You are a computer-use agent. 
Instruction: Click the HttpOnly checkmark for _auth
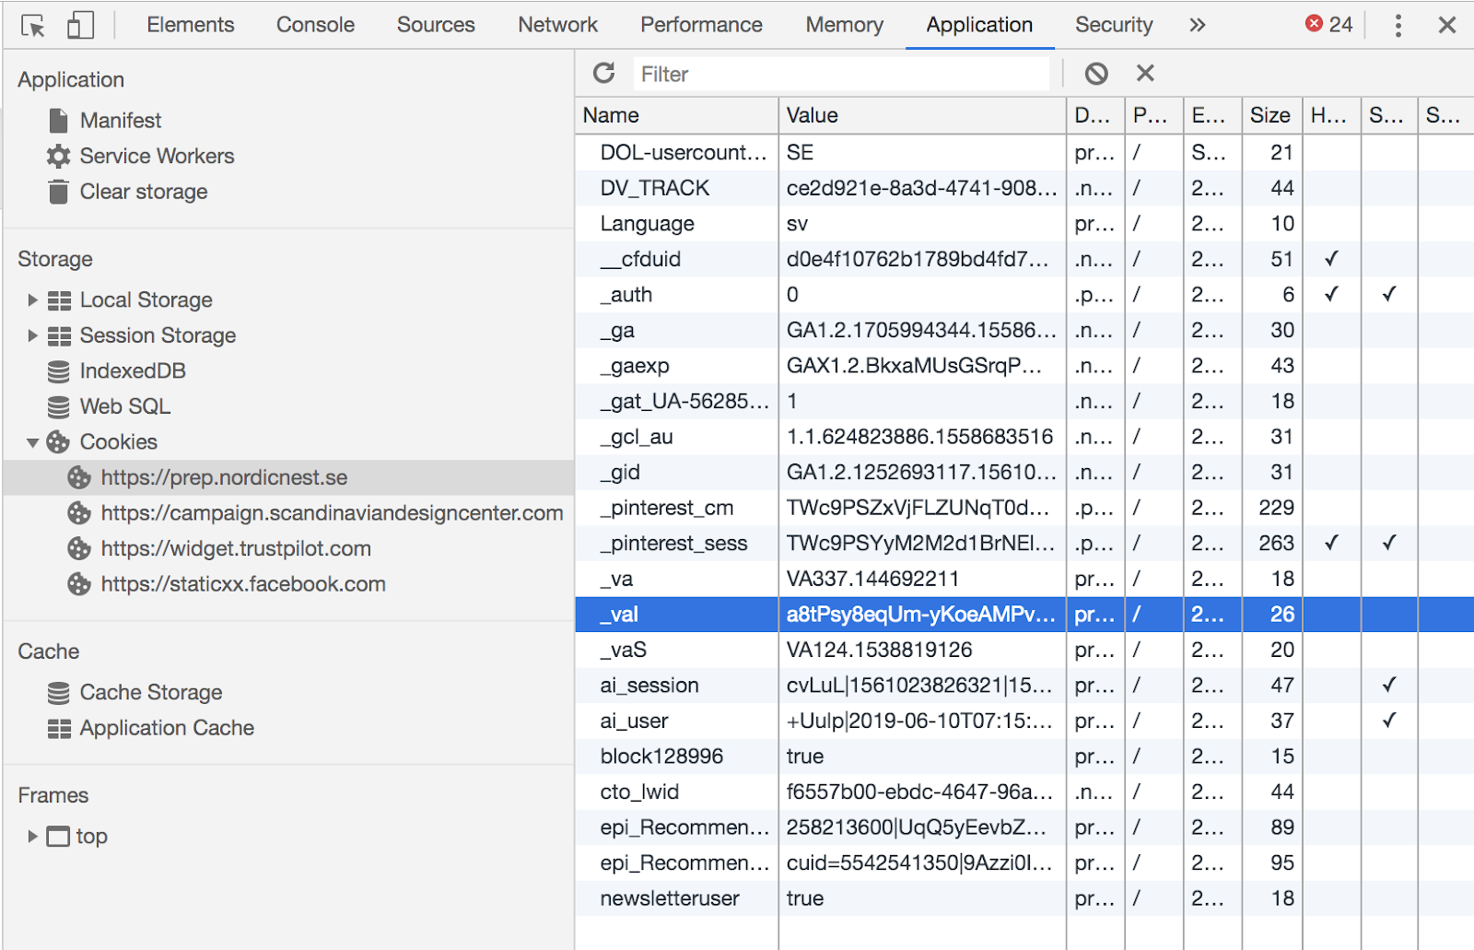click(x=1331, y=295)
